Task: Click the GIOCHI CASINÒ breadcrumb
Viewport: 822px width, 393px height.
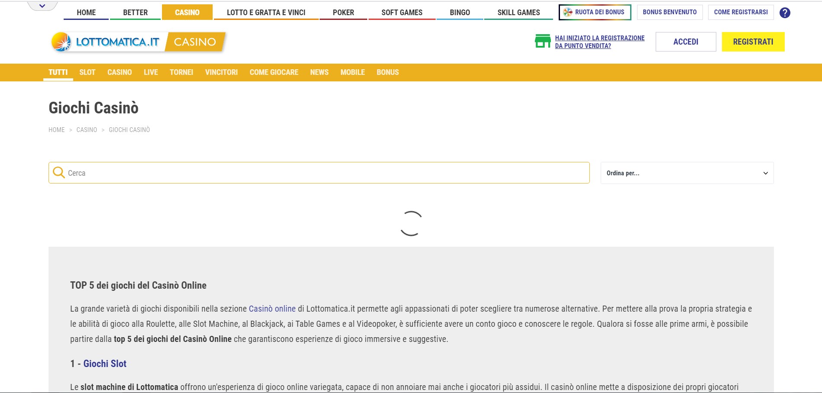Action: point(129,130)
